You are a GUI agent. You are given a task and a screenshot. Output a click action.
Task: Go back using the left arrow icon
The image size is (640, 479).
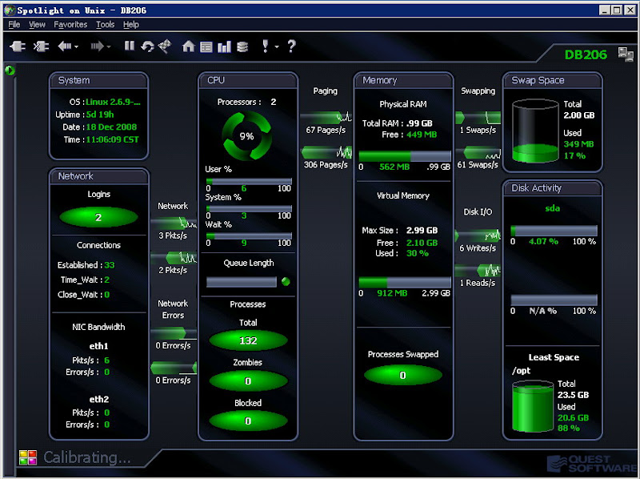(x=64, y=46)
